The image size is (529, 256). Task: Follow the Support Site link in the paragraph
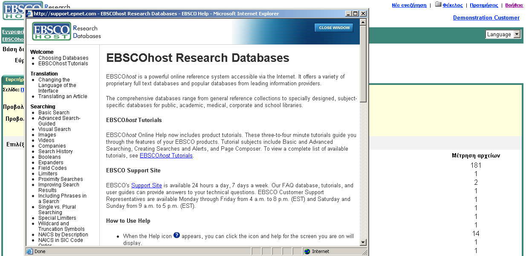coord(147,186)
